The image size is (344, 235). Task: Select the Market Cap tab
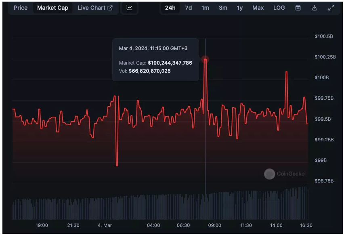(x=52, y=8)
